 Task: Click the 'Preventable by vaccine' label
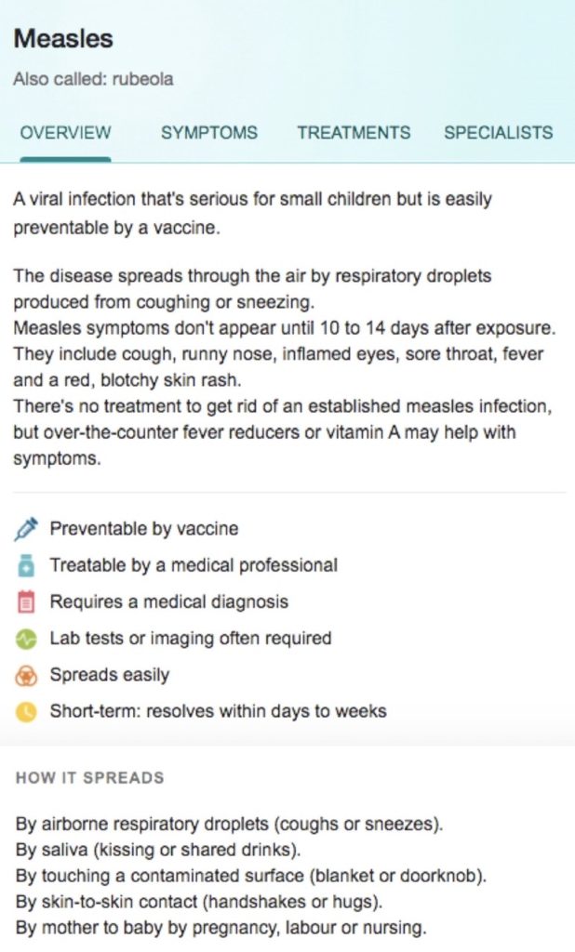(144, 529)
